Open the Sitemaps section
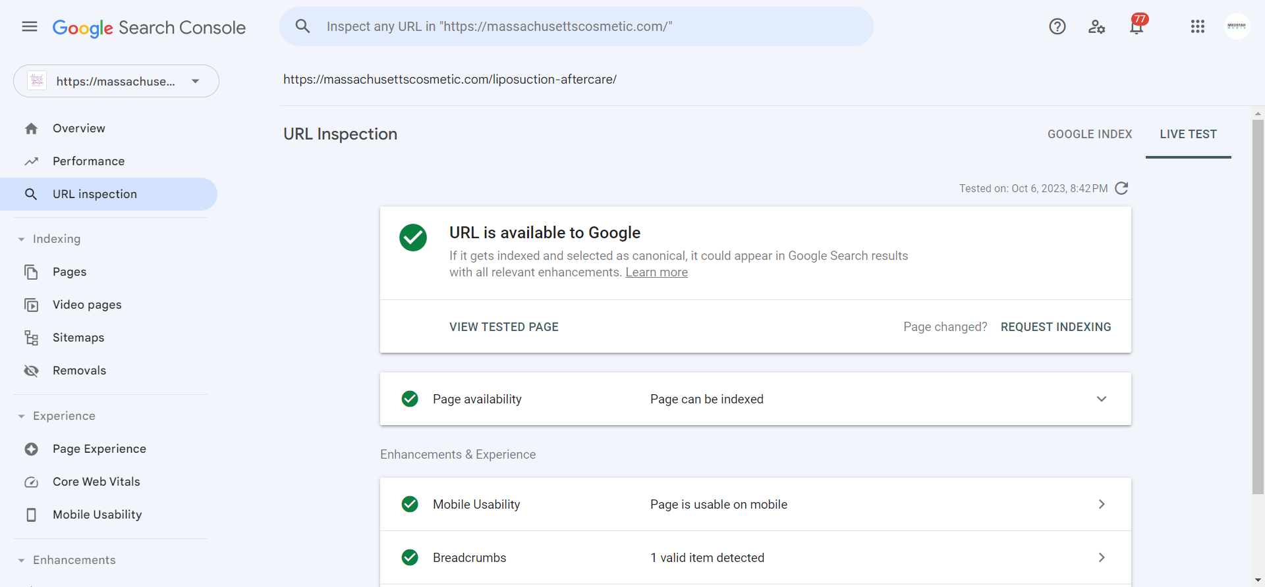The image size is (1265, 587). (x=78, y=338)
